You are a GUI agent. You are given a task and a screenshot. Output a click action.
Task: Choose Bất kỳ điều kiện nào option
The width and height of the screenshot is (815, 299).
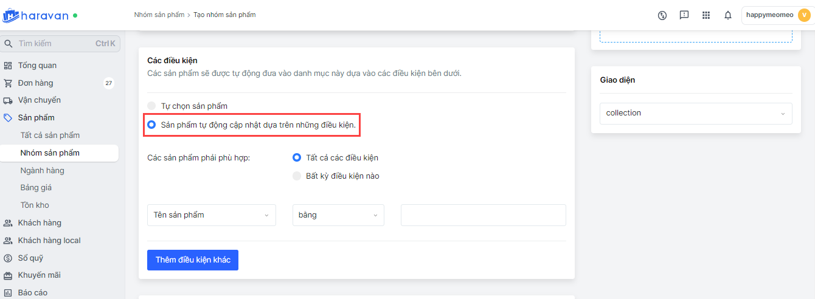point(297,176)
